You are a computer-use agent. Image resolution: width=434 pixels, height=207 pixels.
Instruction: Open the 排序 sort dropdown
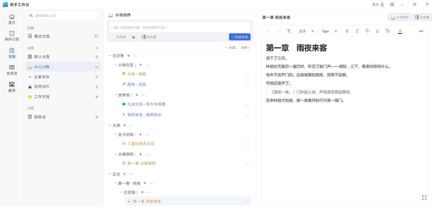click(x=246, y=48)
